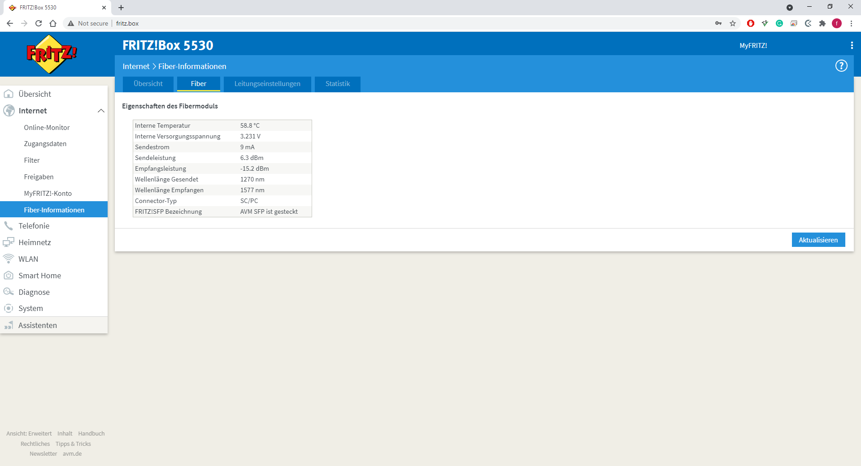Click the password key icon in address bar

pyautogui.click(x=718, y=23)
